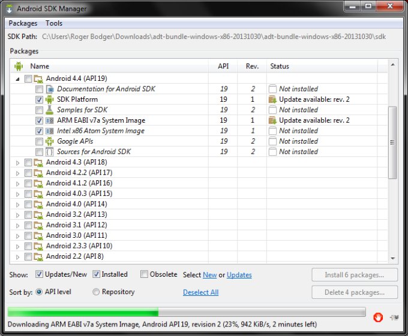
Task: Click the Documentation for Android SDK icon
Action: tap(49, 89)
